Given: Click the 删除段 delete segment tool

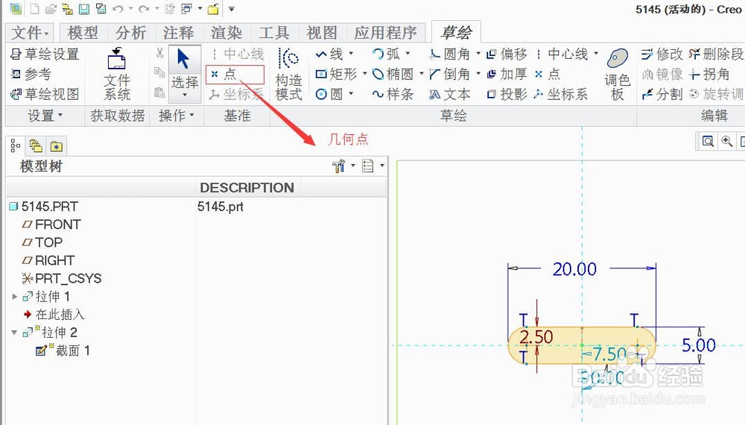Looking at the screenshot, I should 717,54.
